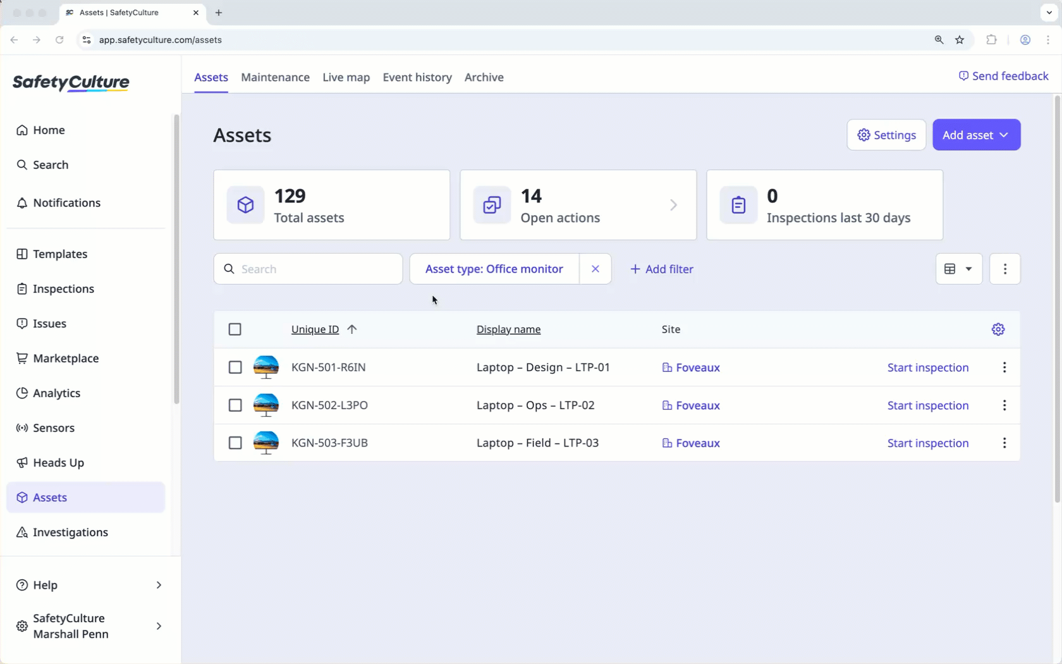
Task: Select Assets in the sidebar menu
Action: click(x=86, y=497)
